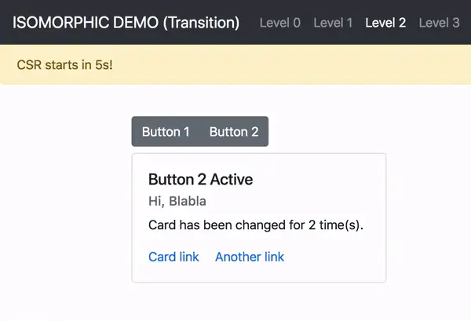
Task: Click the Hi, Blabla card subtitle
Action: [177, 202]
